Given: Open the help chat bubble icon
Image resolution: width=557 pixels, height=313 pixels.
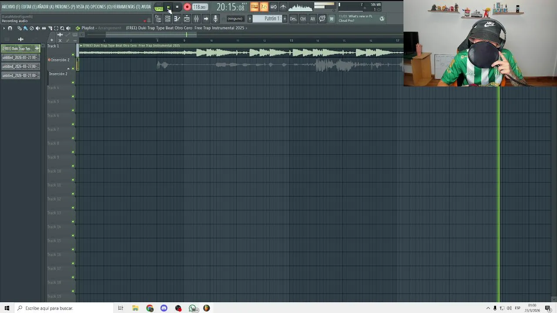Looking at the screenshot, I should point(322,19).
